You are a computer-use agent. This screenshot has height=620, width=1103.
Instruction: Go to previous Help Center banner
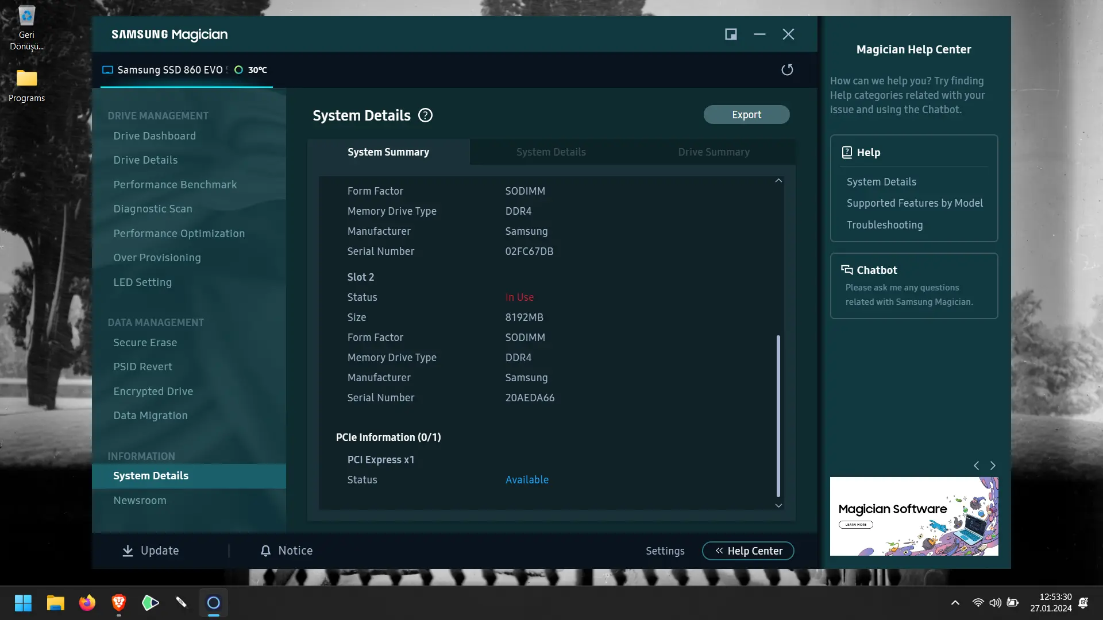point(976,466)
